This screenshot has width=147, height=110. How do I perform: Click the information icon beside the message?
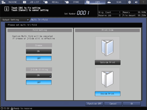[7, 9]
